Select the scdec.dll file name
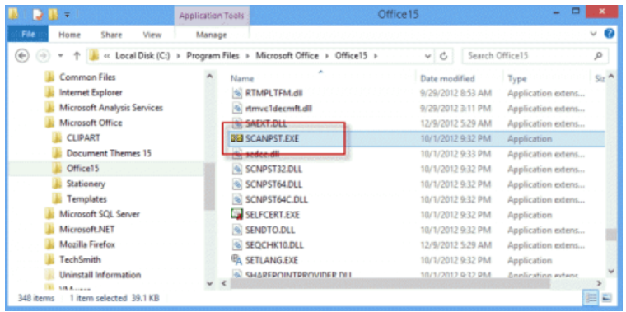626x312 pixels. pos(263,154)
